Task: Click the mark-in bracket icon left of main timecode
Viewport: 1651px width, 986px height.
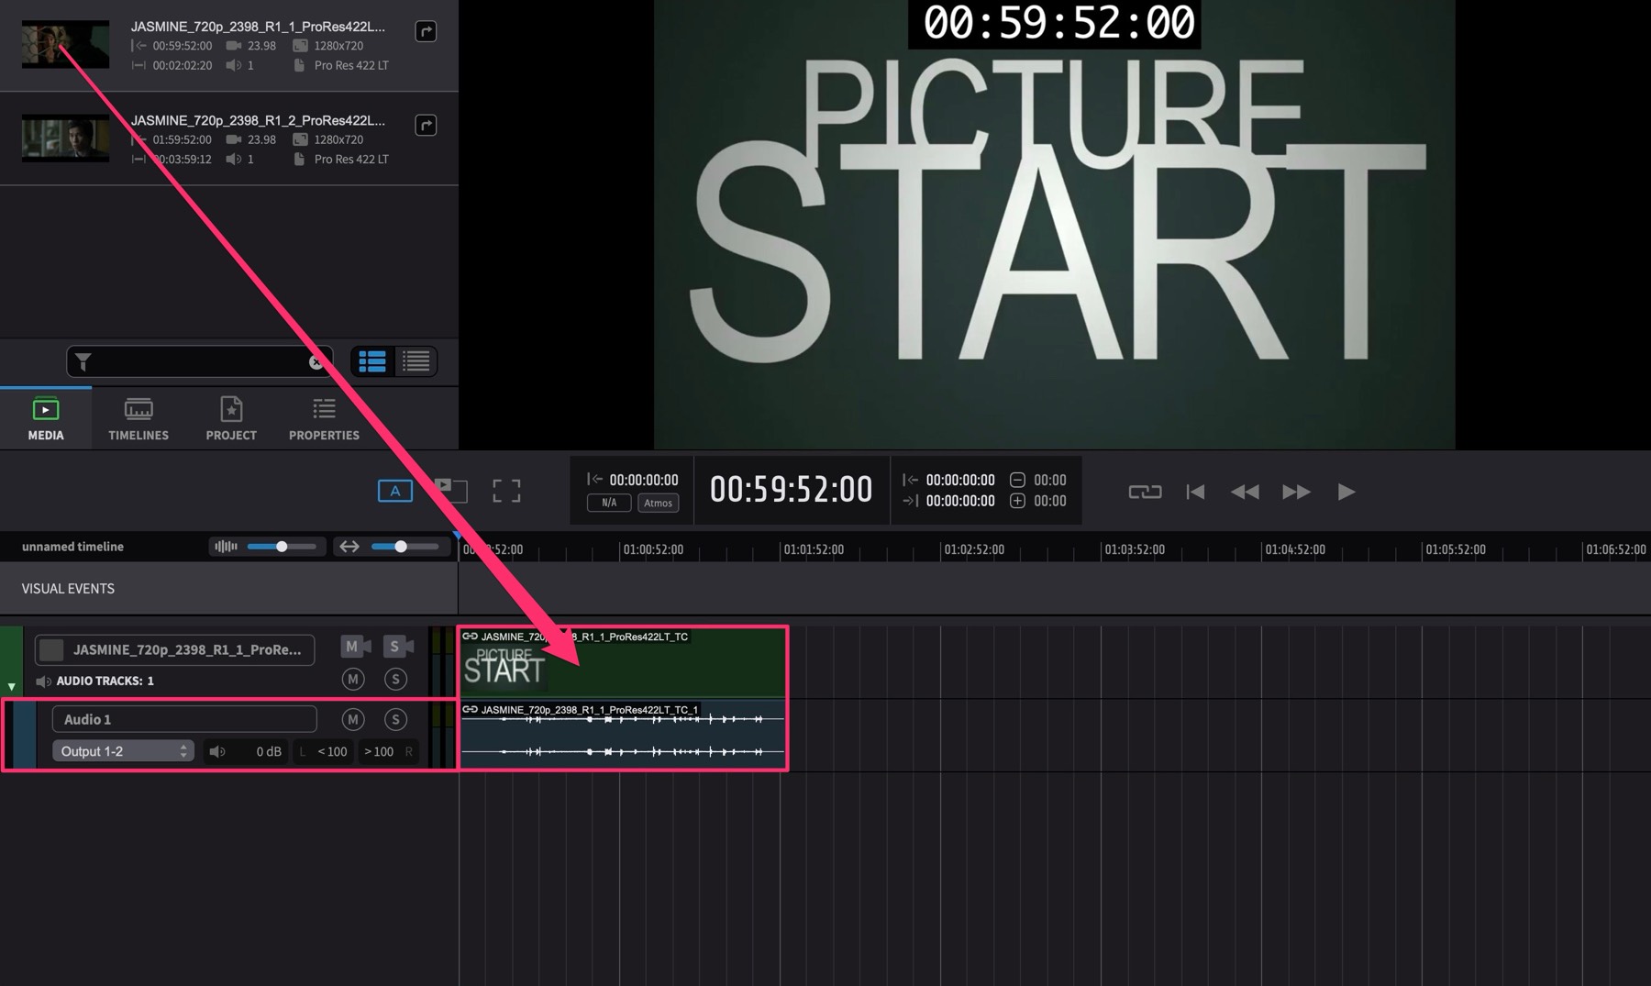Action: point(594,479)
